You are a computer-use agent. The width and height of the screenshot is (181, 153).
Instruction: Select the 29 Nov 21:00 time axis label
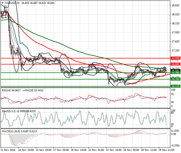pyautogui.click(x=166, y=150)
